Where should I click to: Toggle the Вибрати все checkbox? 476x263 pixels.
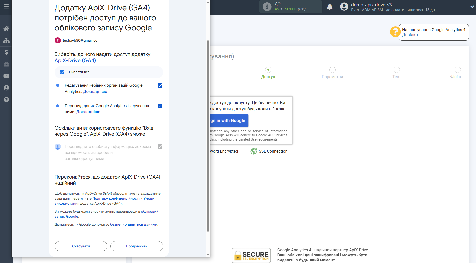pyautogui.click(x=62, y=72)
